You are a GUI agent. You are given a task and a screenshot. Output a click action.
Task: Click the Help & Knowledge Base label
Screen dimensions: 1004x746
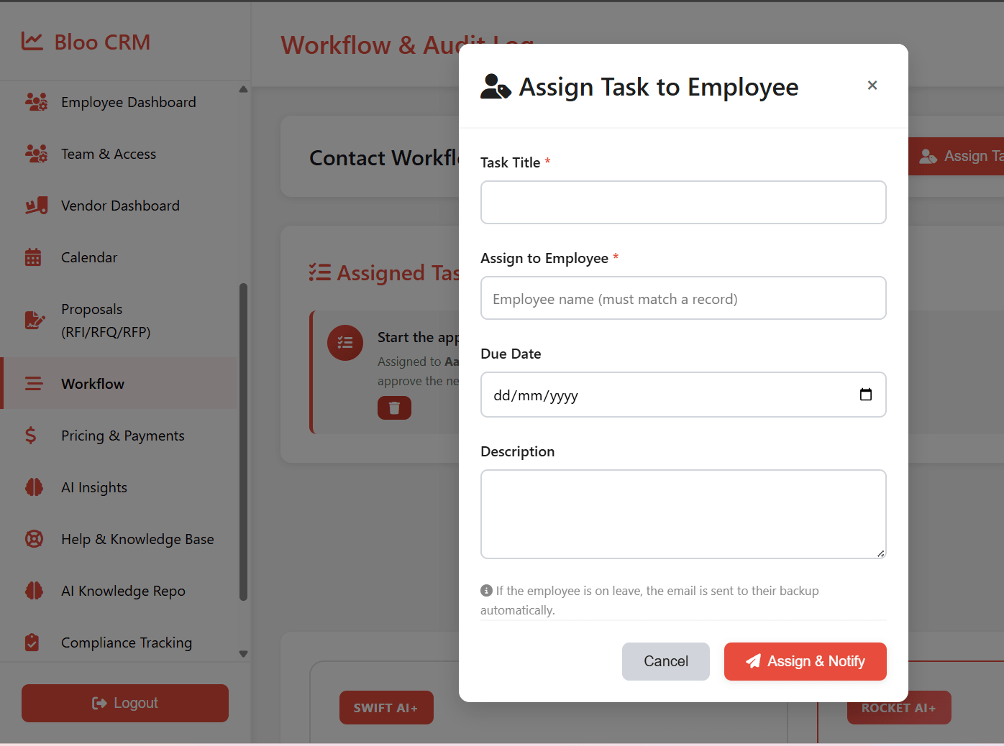click(x=137, y=539)
